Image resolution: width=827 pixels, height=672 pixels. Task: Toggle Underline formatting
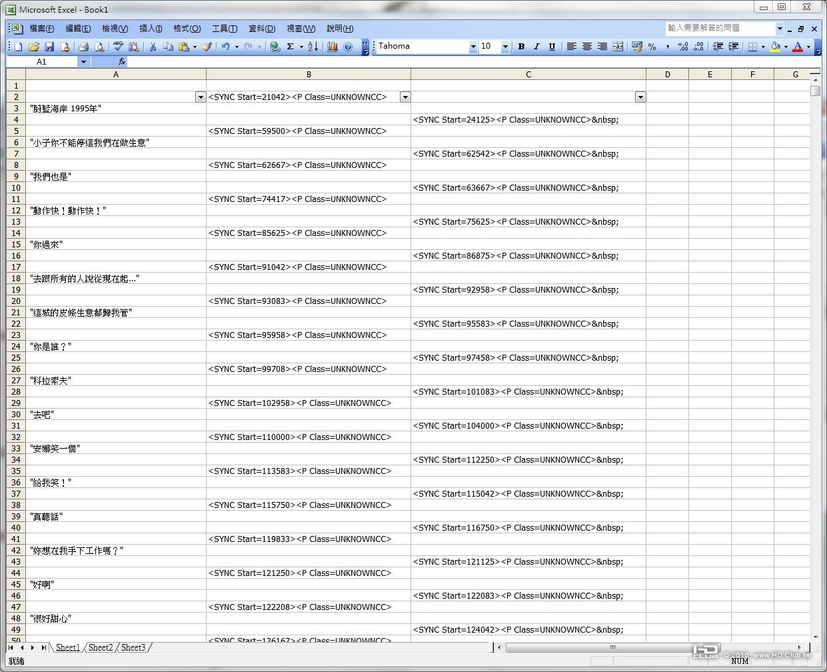(552, 47)
